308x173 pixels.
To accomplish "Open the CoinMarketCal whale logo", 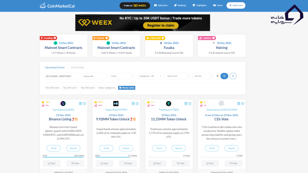I will tap(42, 5).
